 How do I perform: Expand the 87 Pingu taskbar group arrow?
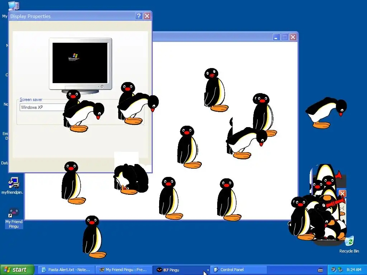coord(208,270)
